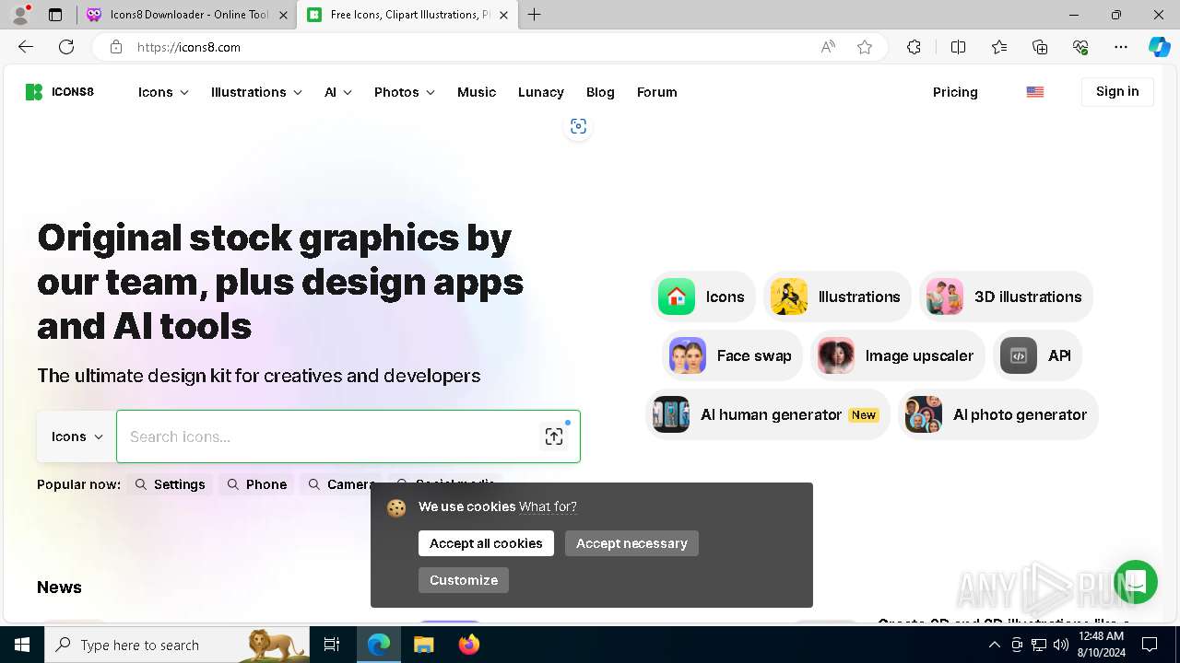1180x663 pixels.
Task: Open the notification center icon
Action: (x=1150, y=645)
